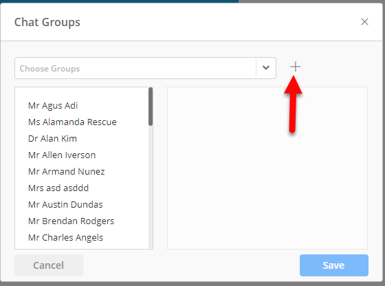The width and height of the screenshot is (385, 286).
Task: Select Mr Brendan Rodgers from list
Action: [x=71, y=221]
